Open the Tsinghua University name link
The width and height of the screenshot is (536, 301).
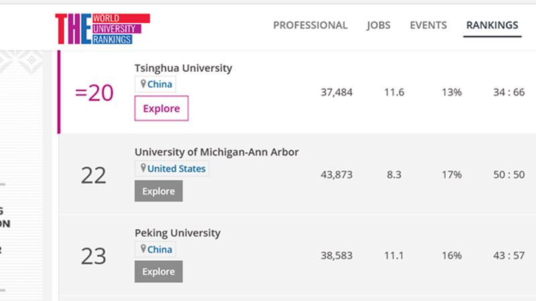point(183,68)
